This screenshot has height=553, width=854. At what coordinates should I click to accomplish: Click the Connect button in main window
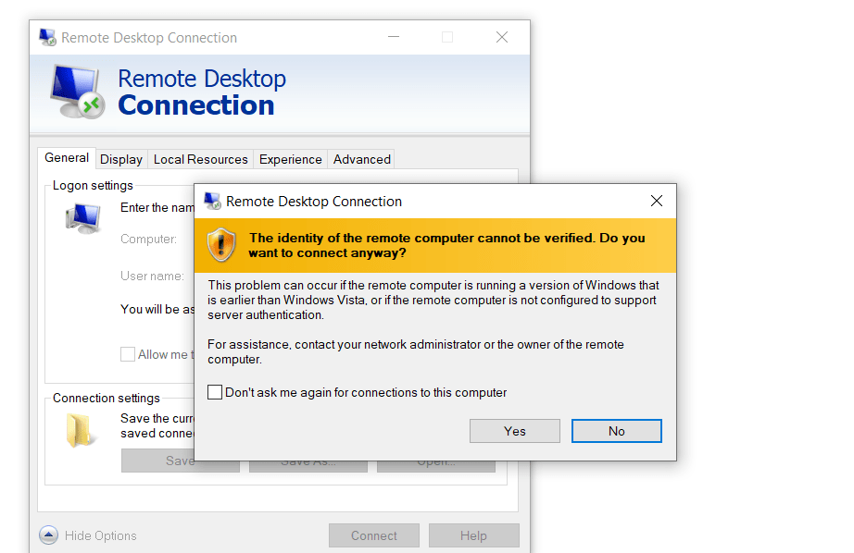coord(373,535)
